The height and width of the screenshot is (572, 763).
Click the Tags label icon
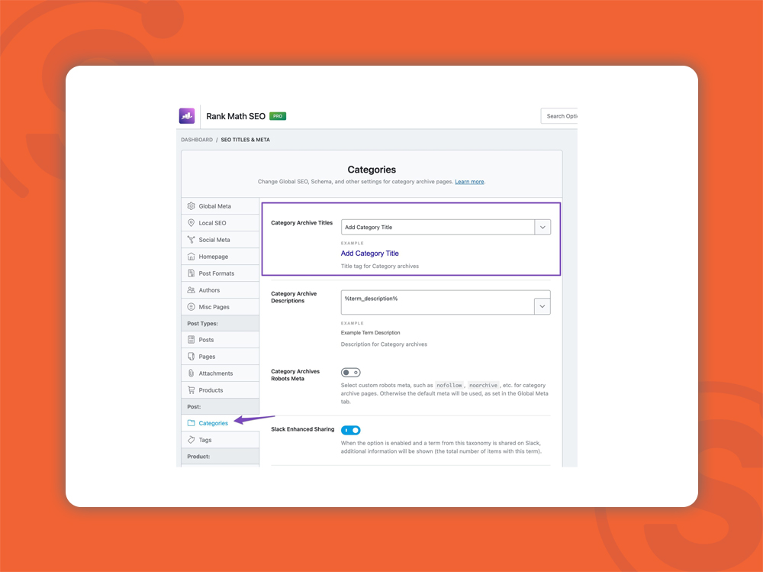click(192, 440)
